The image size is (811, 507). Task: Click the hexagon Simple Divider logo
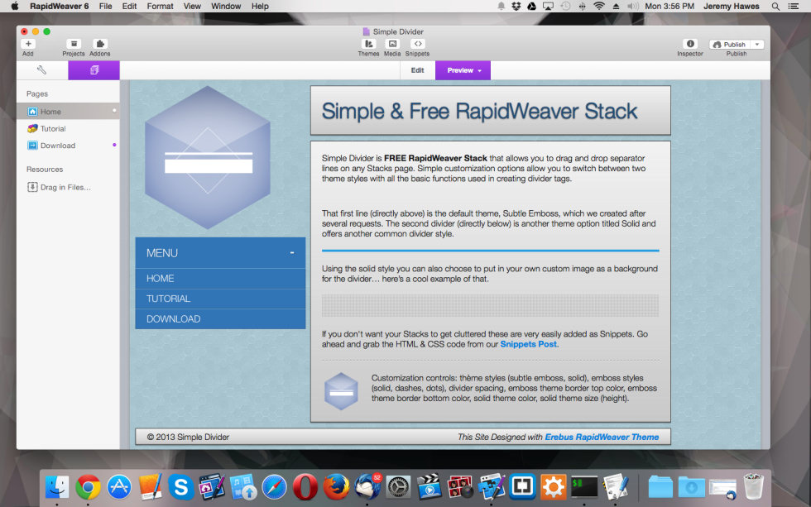[x=208, y=157]
